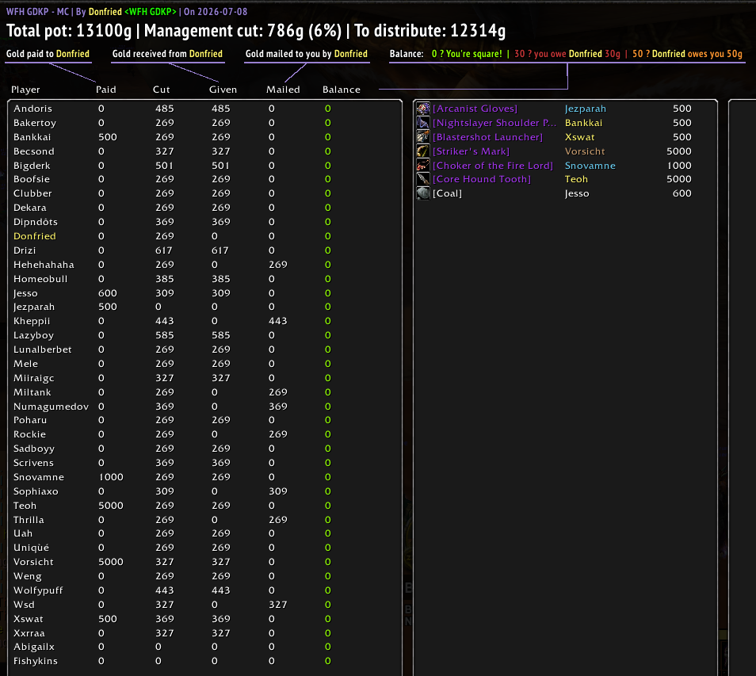
Task: Select the Sophiaxo player name
Action: pos(36,491)
